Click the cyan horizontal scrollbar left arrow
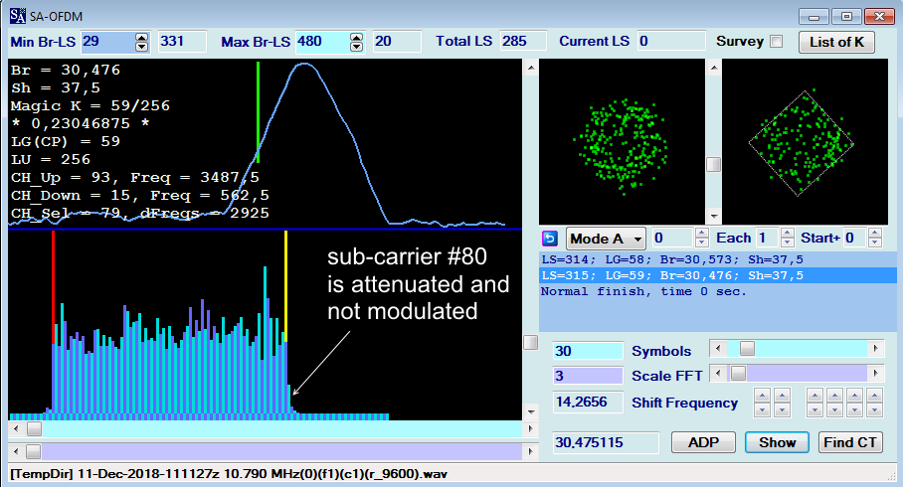 pyautogui.click(x=16, y=429)
